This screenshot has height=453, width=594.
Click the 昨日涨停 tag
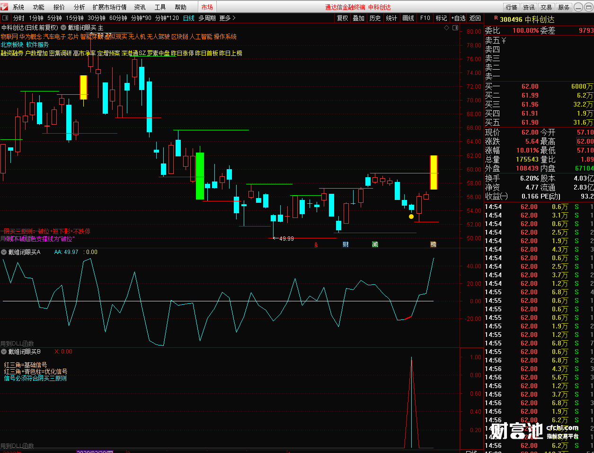(x=183, y=53)
